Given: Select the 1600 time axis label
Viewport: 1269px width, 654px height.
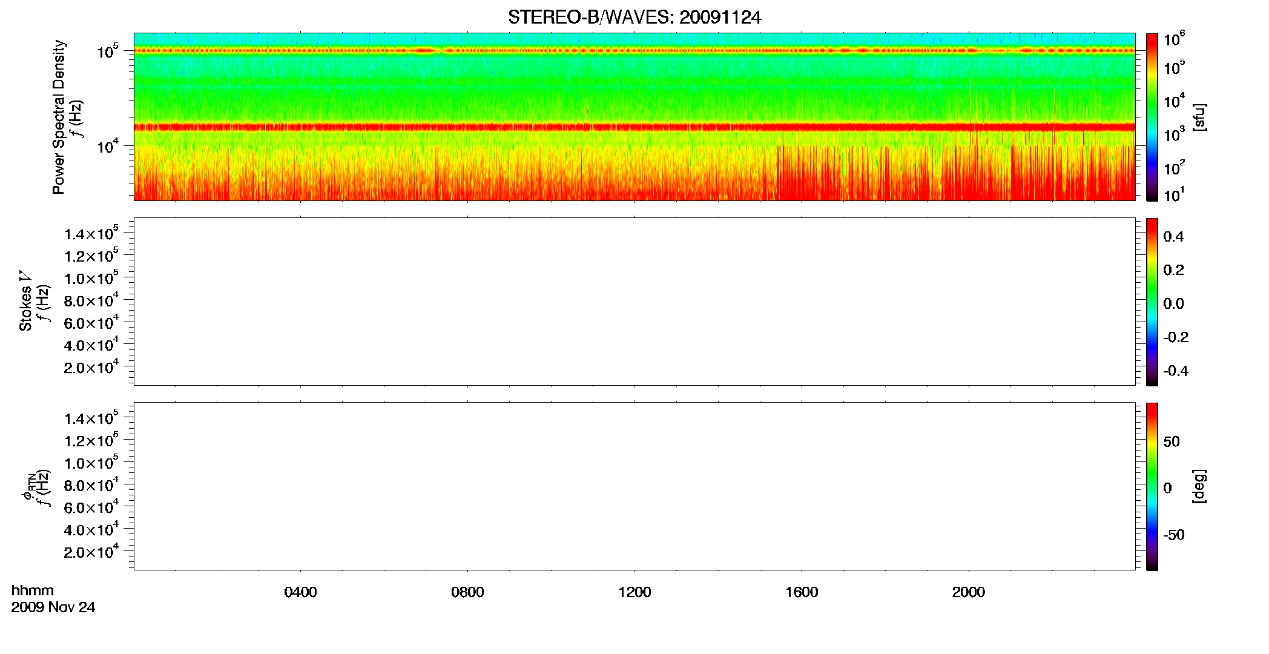Looking at the screenshot, I should click(802, 592).
